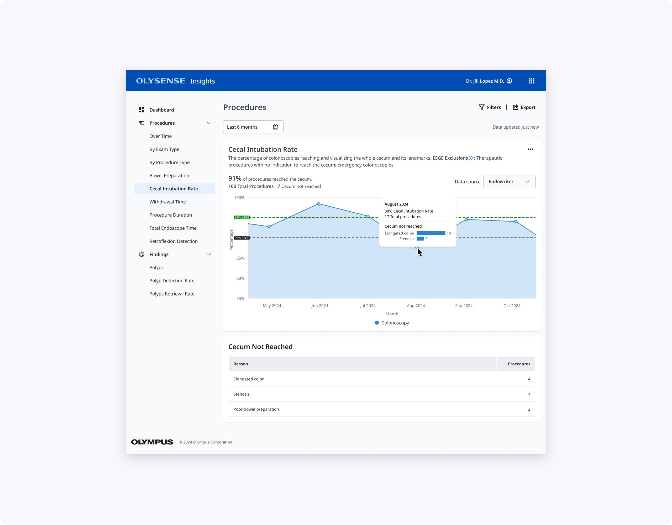Click the Dashboard grid icon
Image resolution: width=672 pixels, height=525 pixels.
point(141,110)
